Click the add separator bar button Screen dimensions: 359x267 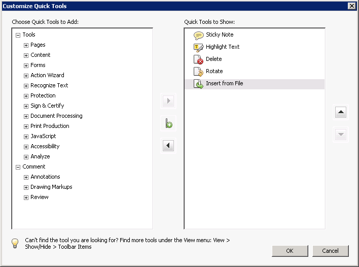tap(169, 123)
